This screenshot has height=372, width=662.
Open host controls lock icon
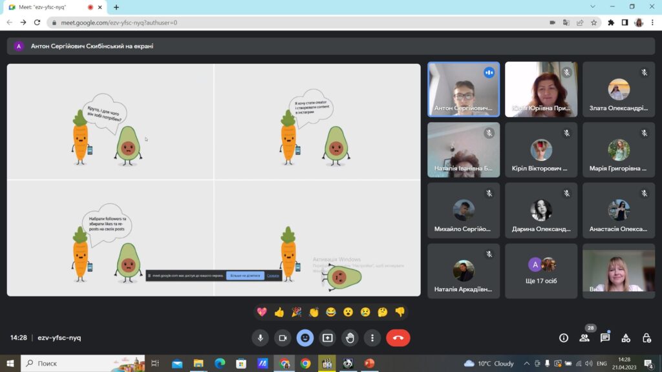click(646, 338)
